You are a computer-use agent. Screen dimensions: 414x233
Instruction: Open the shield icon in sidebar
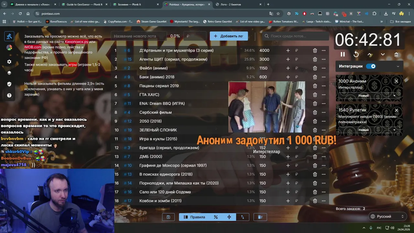(x=9, y=84)
